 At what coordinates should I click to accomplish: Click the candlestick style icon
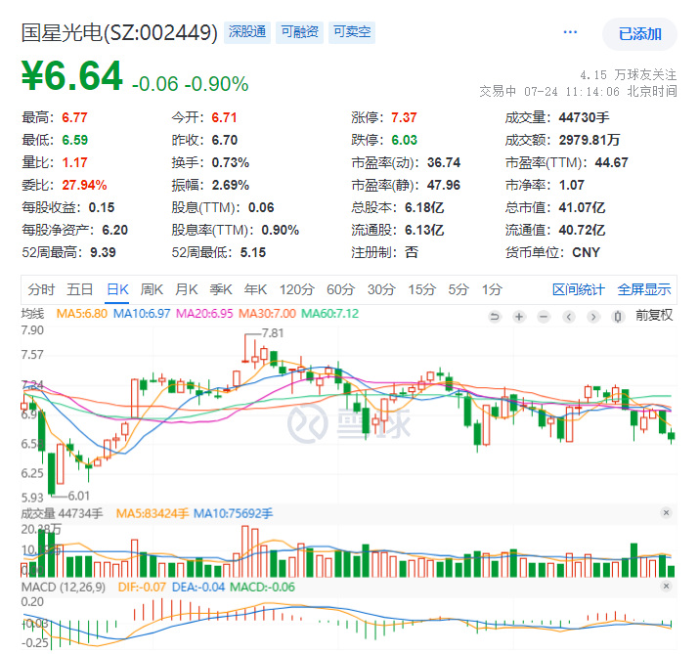[x=618, y=317]
